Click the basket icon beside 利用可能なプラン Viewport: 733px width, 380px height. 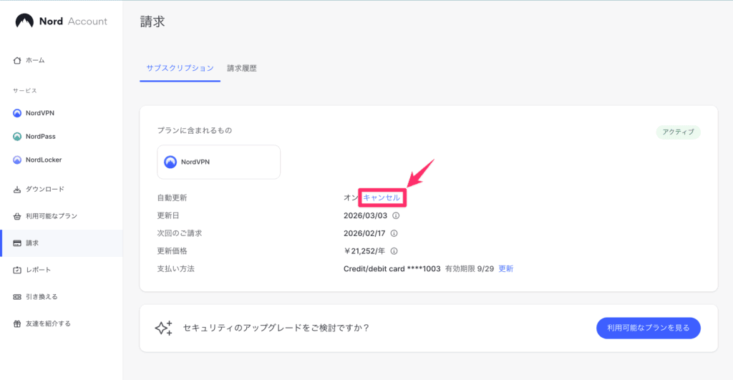[x=17, y=216]
